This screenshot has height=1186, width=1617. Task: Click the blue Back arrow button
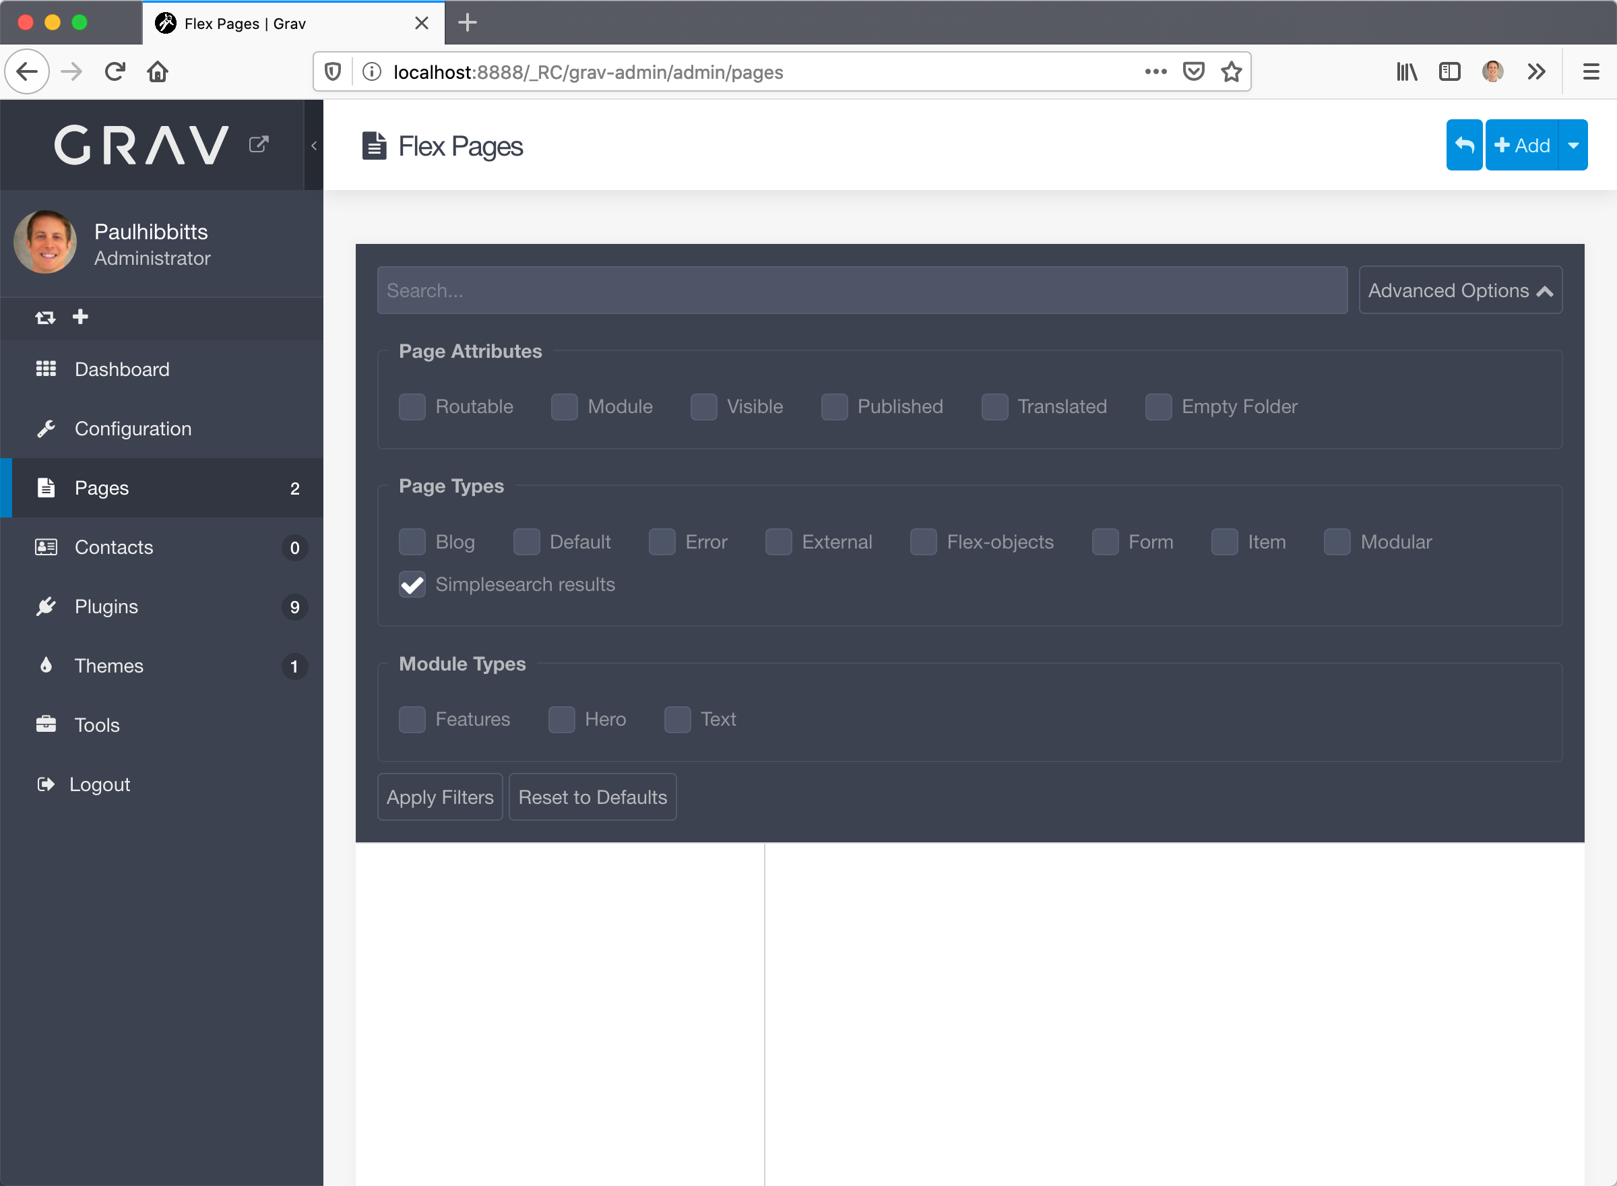click(1464, 145)
